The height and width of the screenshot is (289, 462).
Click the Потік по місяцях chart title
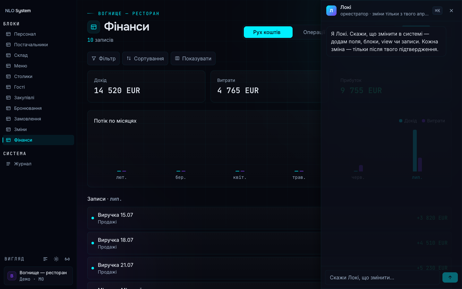pyautogui.click(x=115, y=121)
